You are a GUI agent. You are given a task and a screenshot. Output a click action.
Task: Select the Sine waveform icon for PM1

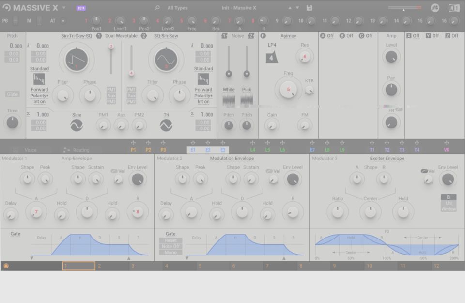tap(77, 125)
